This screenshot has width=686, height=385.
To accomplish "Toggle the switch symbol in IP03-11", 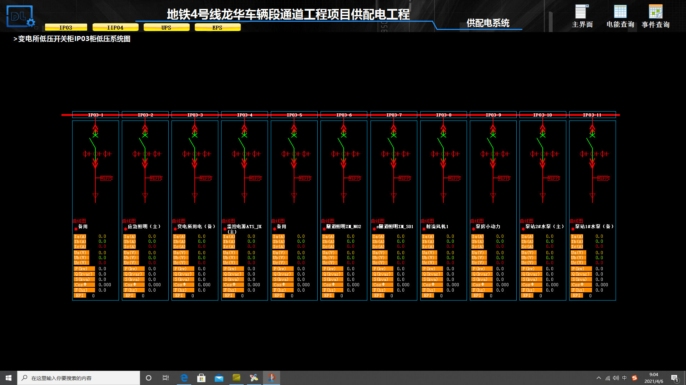I will point(590,143).
